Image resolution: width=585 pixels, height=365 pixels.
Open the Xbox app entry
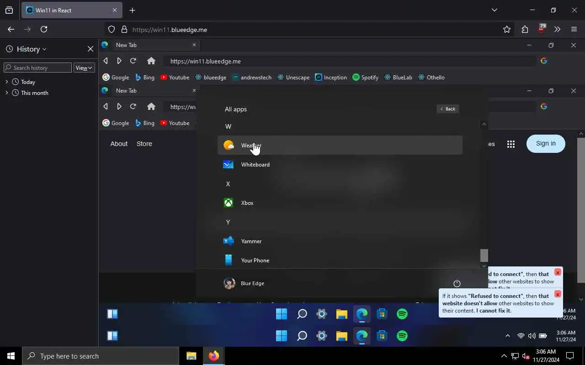click(x=340, y=203)
